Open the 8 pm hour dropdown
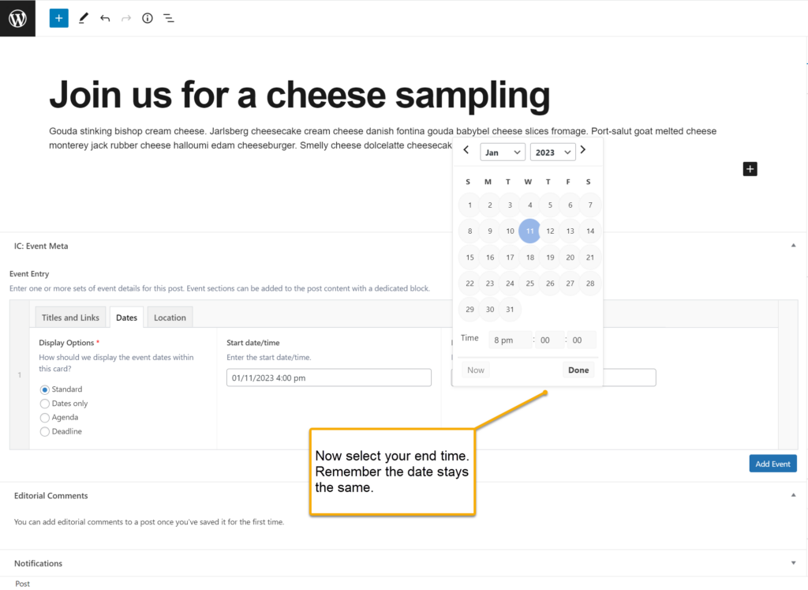The width and height of the screenshot is (808, 590). pyautogui.click(x=510, y=340)
